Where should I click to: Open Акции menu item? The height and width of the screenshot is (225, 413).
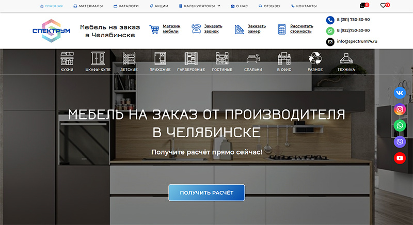(159, 6)
